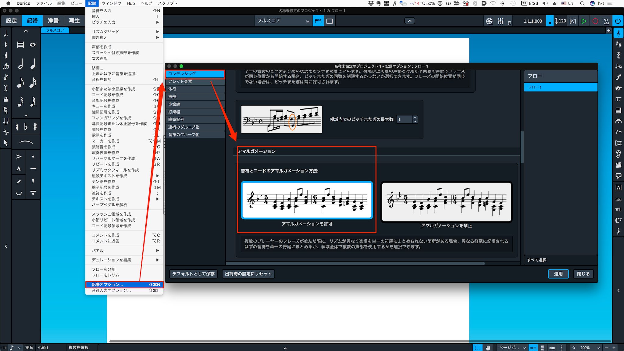Click the score area horizontal scrollbar
Screen dimensions: 624x351
point(360,341)
